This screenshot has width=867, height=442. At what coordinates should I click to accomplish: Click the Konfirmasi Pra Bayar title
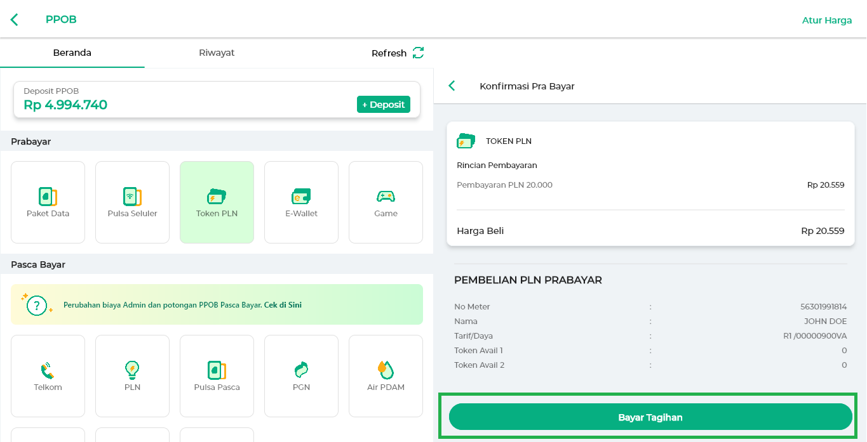[x=527, y=86]
